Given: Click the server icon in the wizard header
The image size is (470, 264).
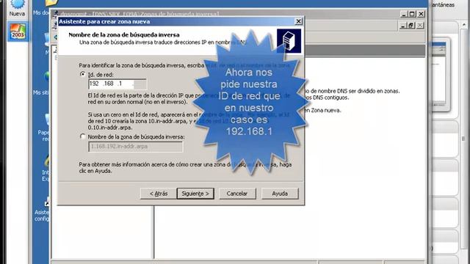Looking at the screenshot, I should tap(289, 41).
